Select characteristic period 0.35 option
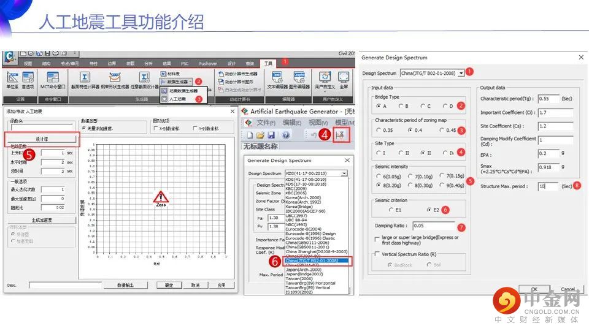The image size is (589, 331). [379, 130]
